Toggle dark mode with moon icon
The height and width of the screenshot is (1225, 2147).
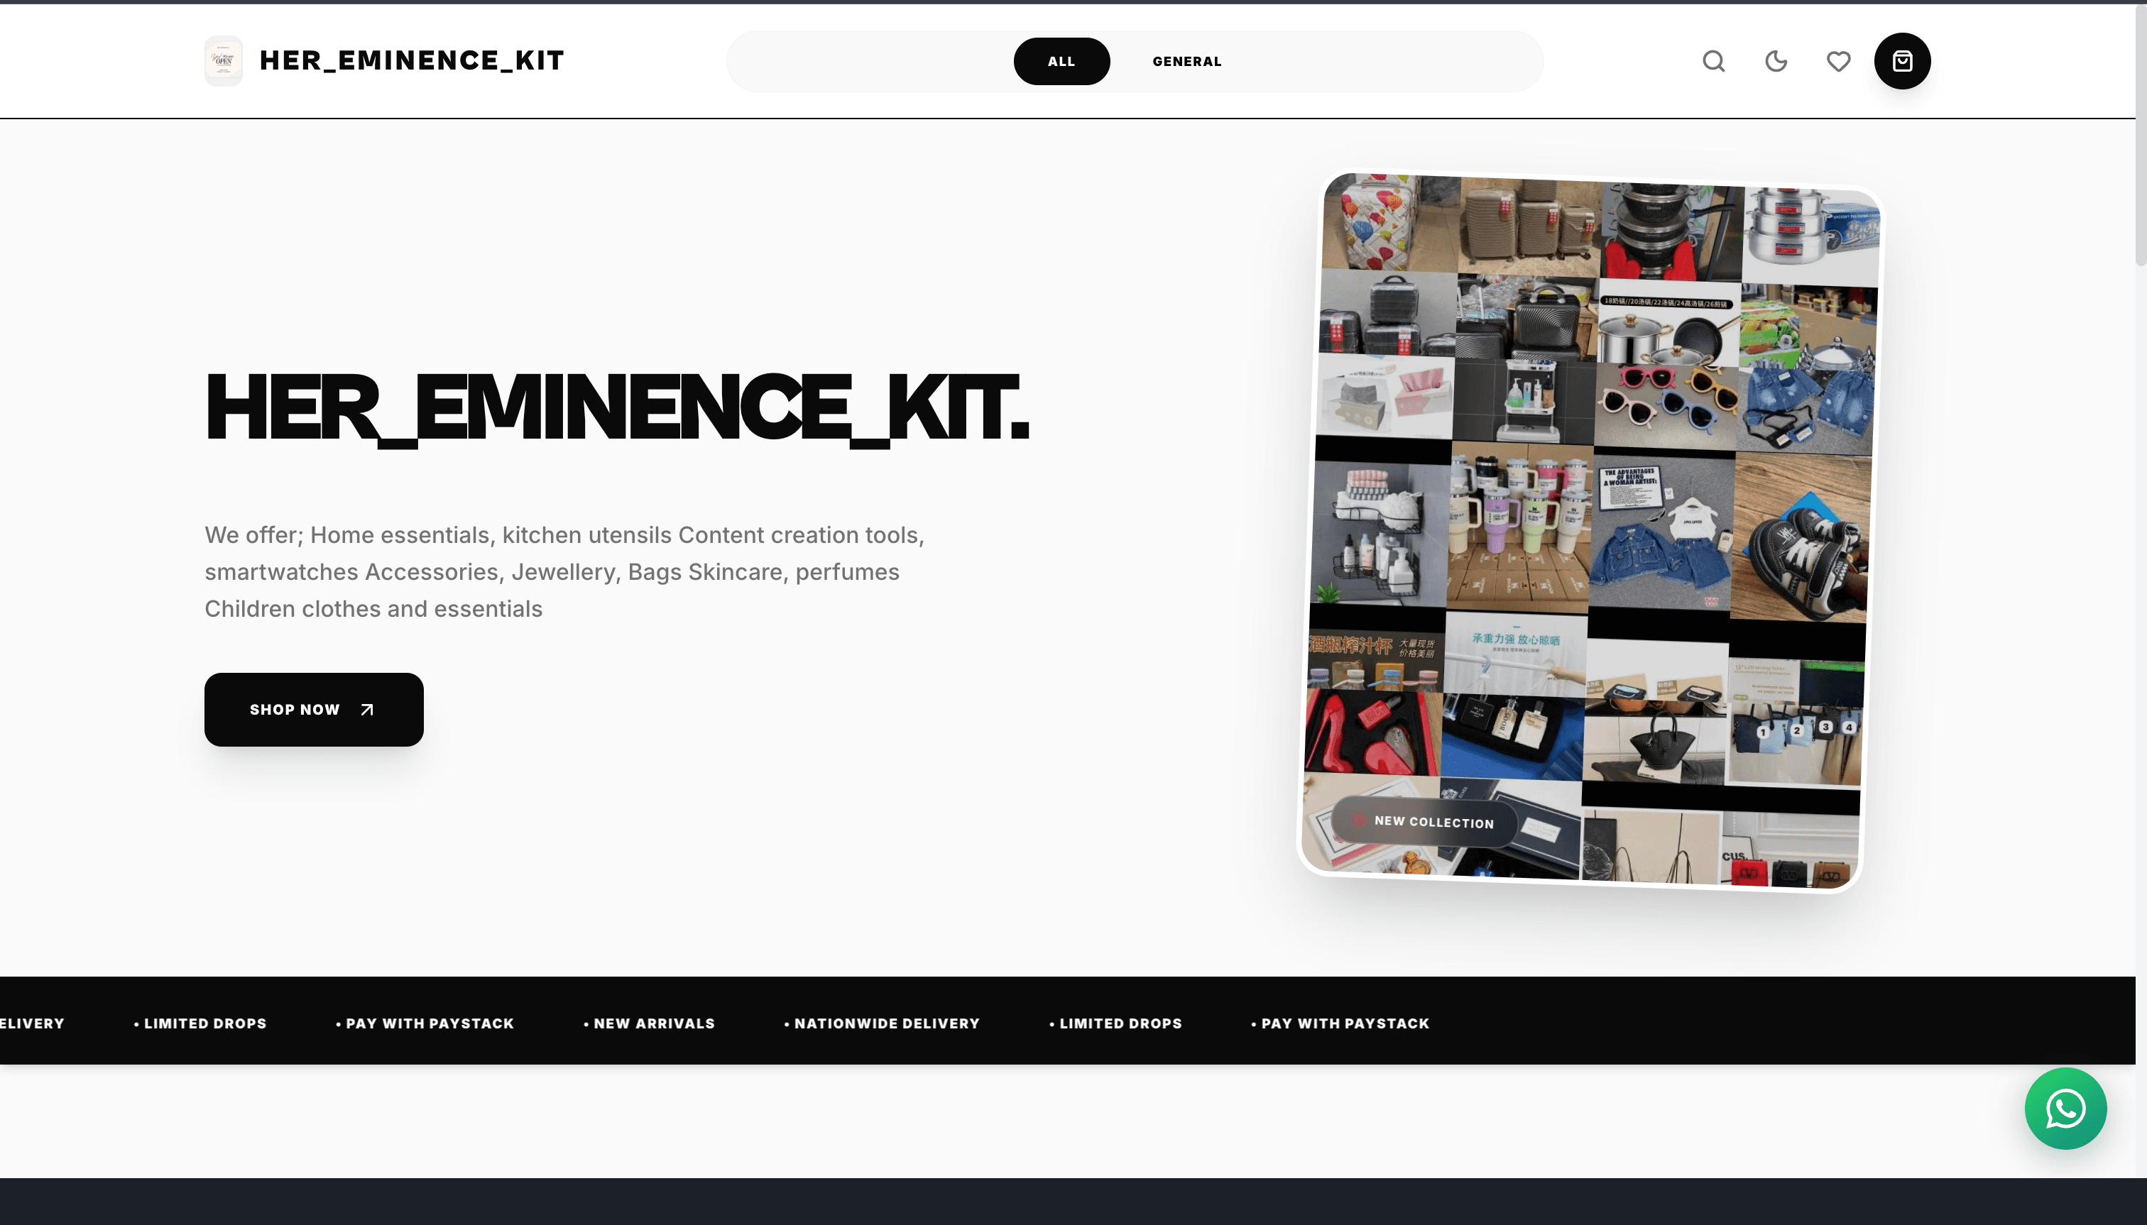1776,60
